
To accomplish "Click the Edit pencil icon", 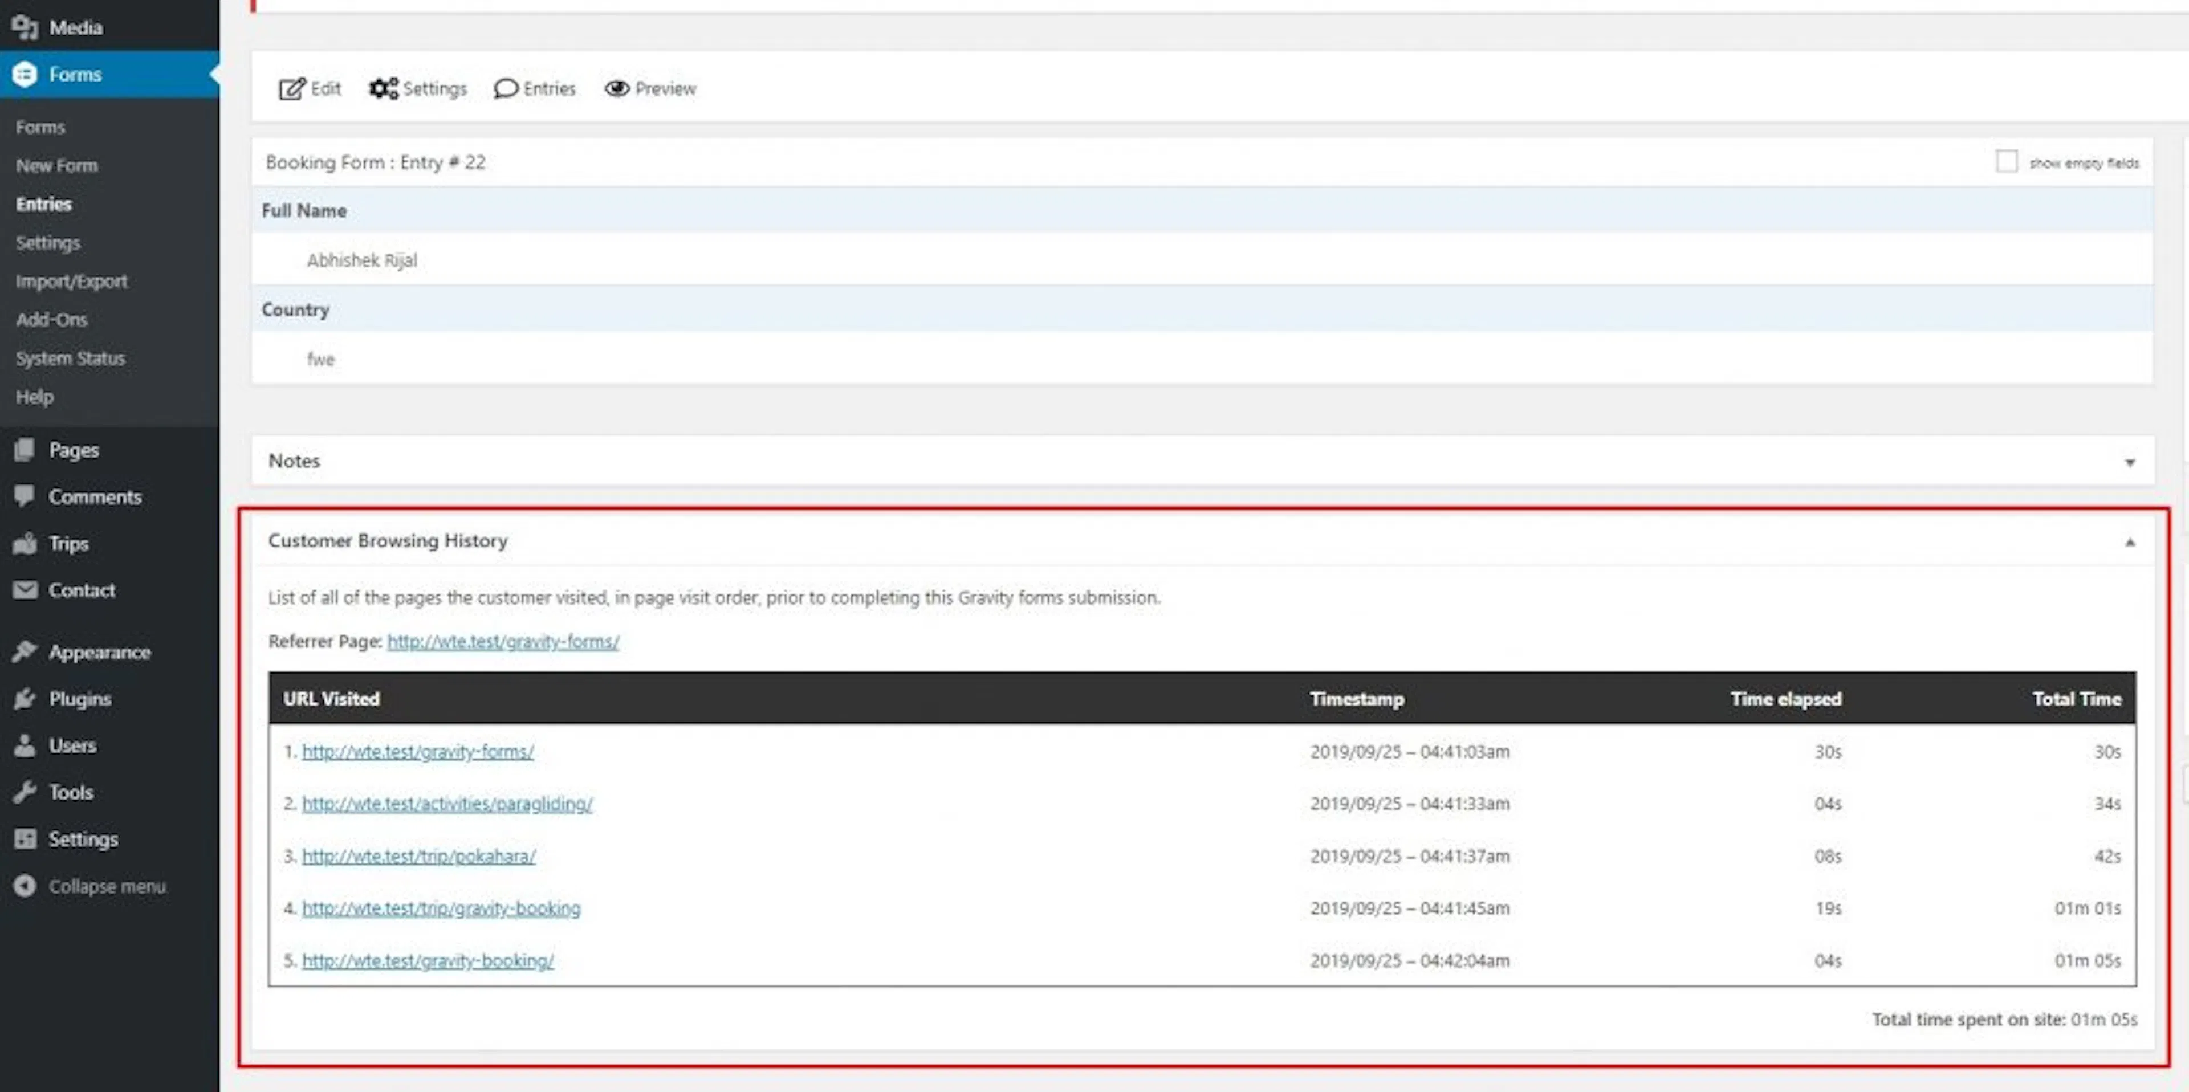I will pyautogui.click(x=291, y=88).
